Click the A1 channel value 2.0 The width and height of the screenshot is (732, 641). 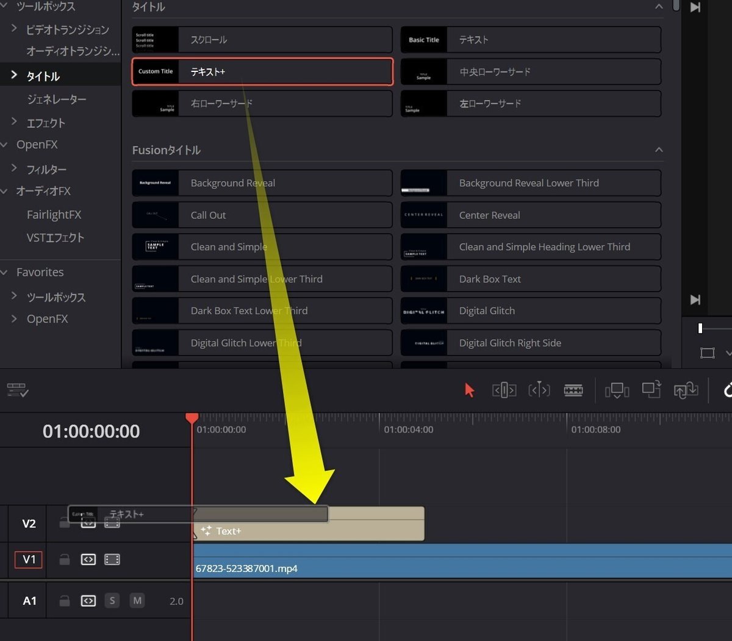click(x=176, y=601)
